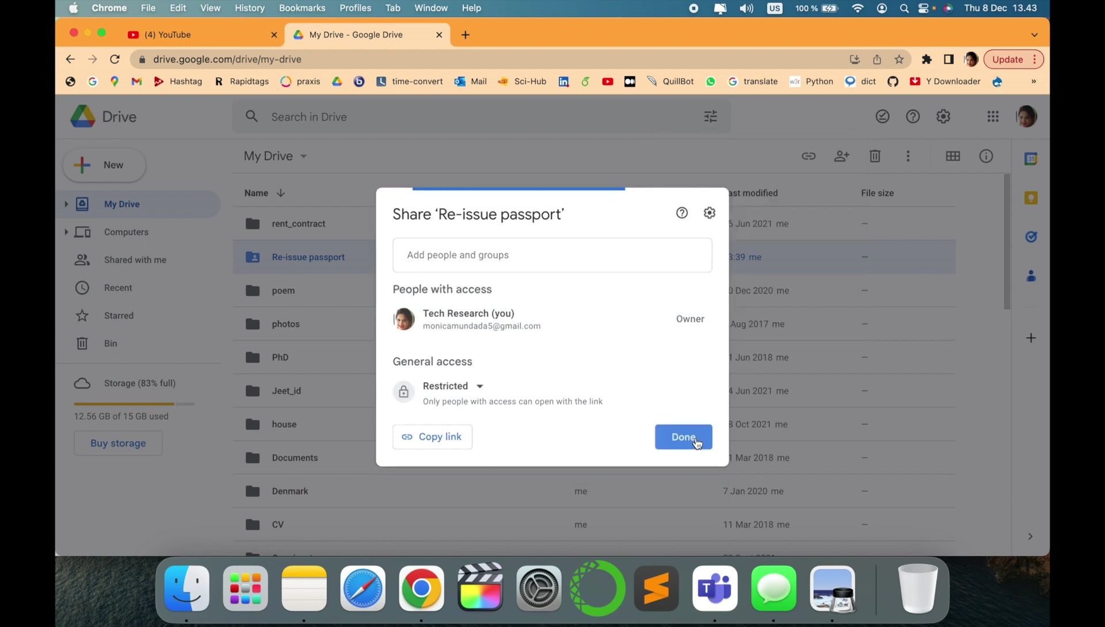The image size is (1105, 627).
Task: Open Recent in sidebar
Action: pos(118,288)
